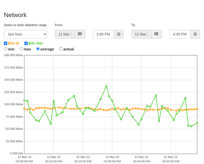
Task: Click the last green Bits Out data point
Action: (x=197, y=123)
